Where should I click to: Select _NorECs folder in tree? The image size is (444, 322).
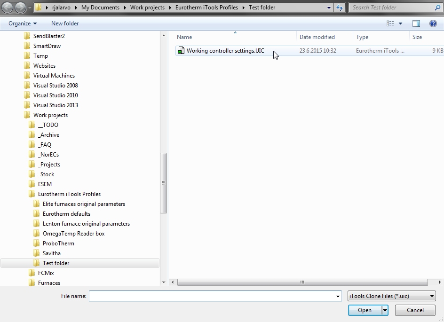48,155
